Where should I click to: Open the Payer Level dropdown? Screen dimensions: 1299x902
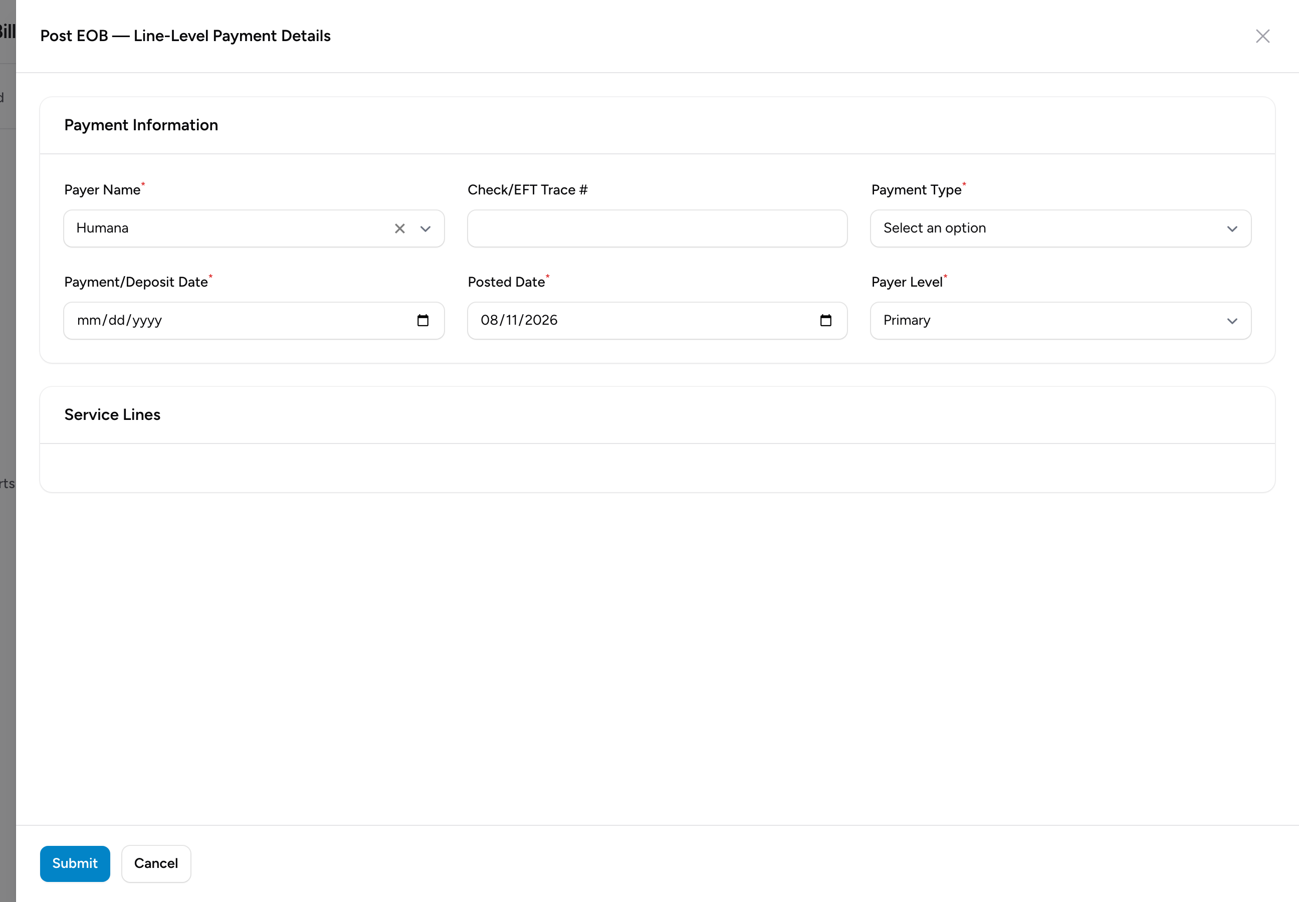click(1060, 320)
